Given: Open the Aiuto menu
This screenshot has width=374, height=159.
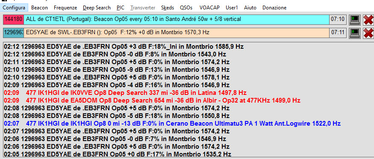Looking at the screenshot, I should point(250,8).
